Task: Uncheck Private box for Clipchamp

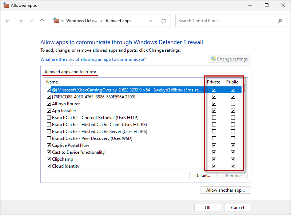Action: pyautogui.click(x=214, y=159)
